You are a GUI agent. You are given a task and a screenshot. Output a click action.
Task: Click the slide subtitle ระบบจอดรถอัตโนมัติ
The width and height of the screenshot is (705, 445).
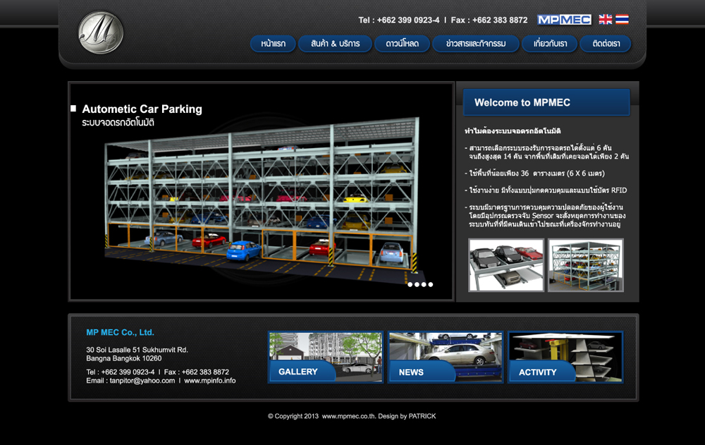click(x=118, y=123)
